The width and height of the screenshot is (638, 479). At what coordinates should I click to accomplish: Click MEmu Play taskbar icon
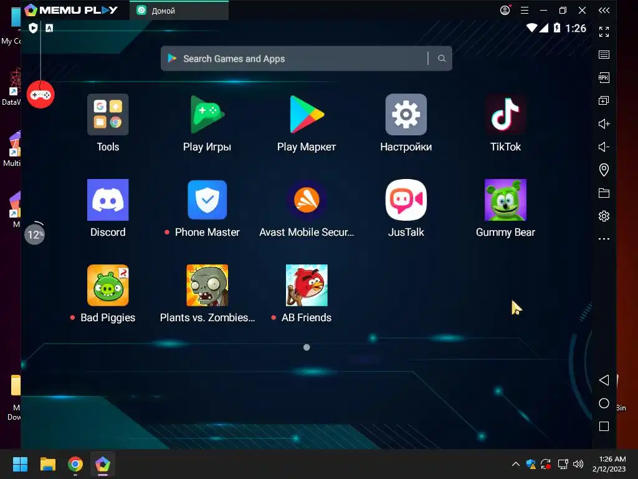(x=103, y=464)
